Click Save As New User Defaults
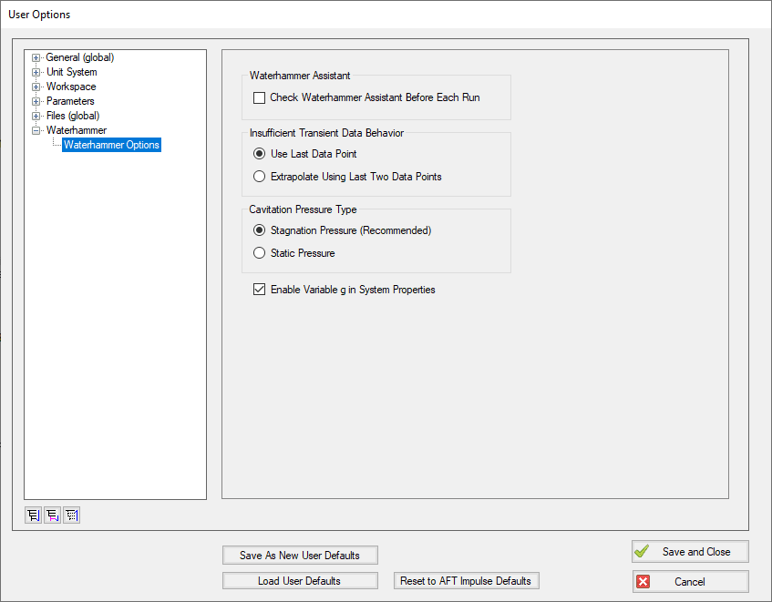The width and height of the screenshot is (772, 602). tap(300, 556)
